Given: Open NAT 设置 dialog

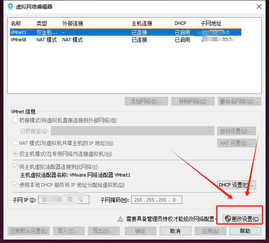Looking at the screenshot, I should [237, 143].
